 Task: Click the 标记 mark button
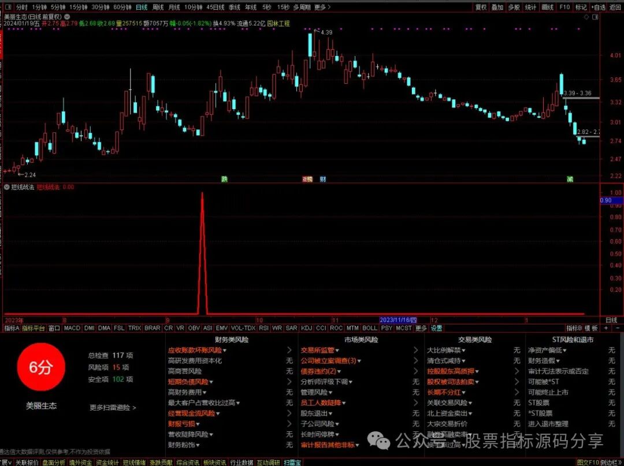(581, 7)
